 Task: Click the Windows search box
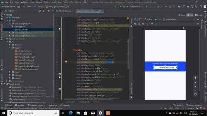(x=33, y=113)
